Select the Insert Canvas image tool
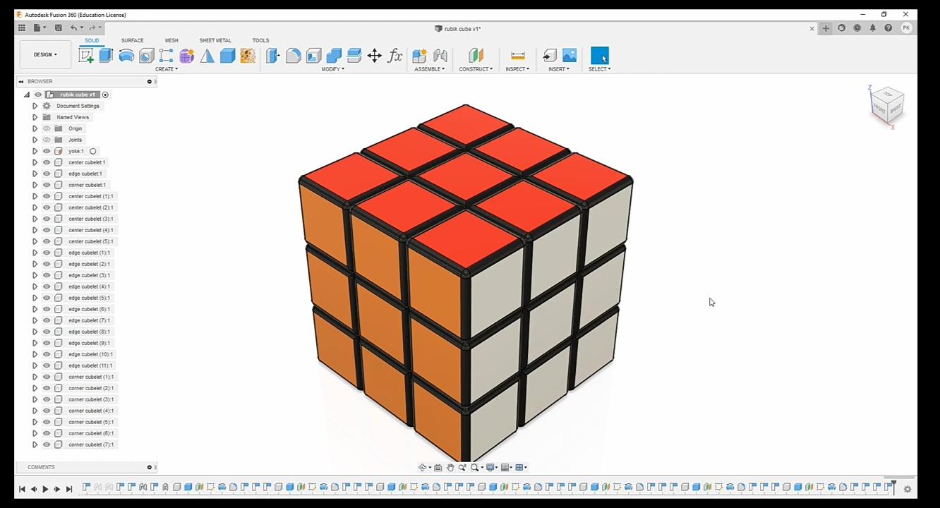The width and height of the screenshot is (940, 508). (x=570, y=56)
